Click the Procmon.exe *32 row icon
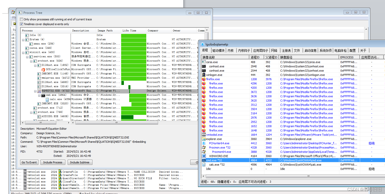 204,148
